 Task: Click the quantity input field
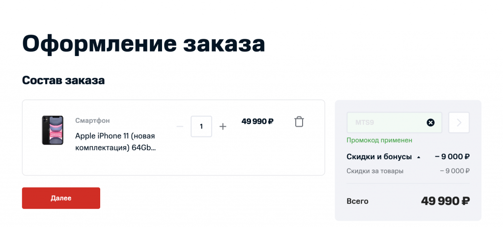pyautogui.click(x=201, y=126)
